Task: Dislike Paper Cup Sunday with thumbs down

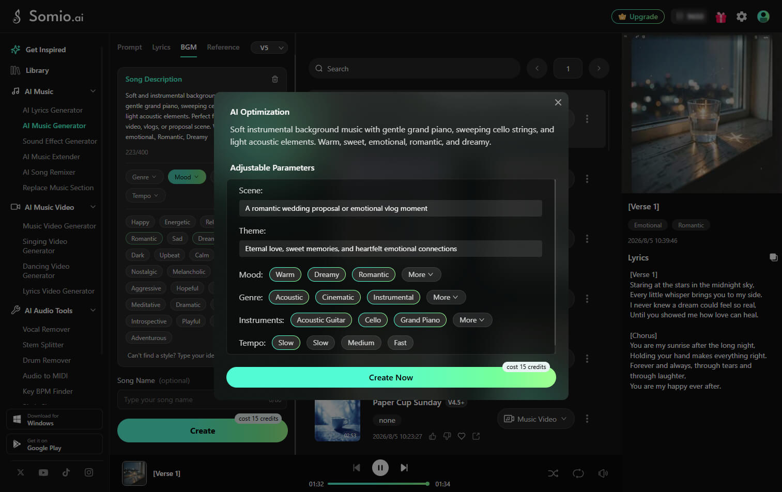Action: point(447,436)
